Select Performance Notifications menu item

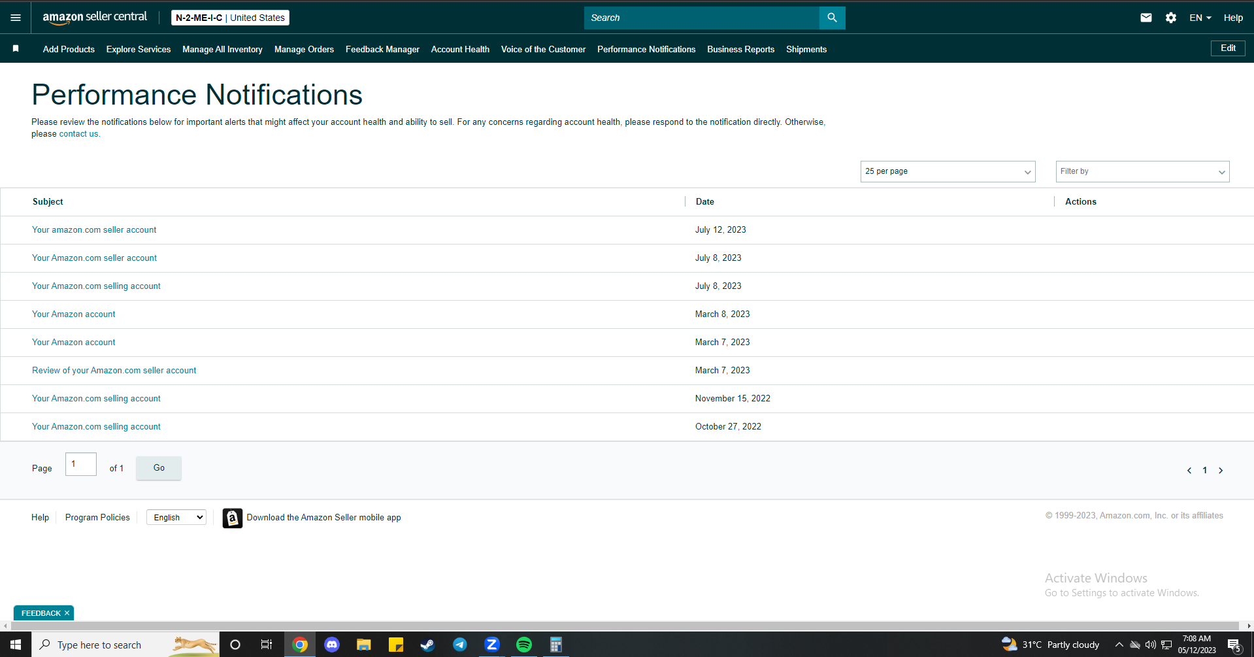(646, 49)
